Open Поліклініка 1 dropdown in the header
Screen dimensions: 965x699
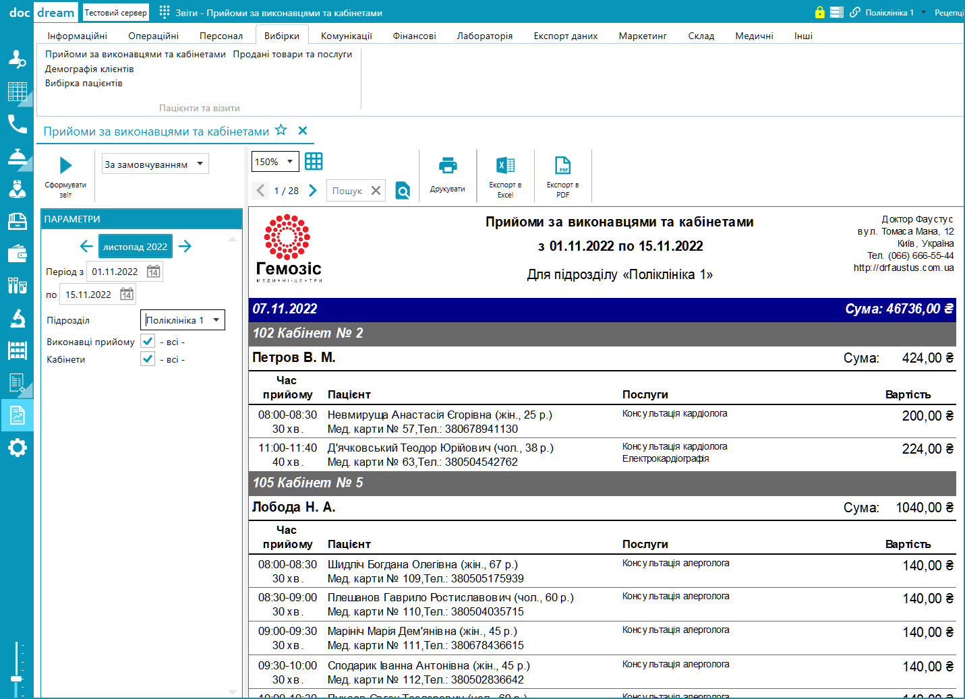[896, 13]
